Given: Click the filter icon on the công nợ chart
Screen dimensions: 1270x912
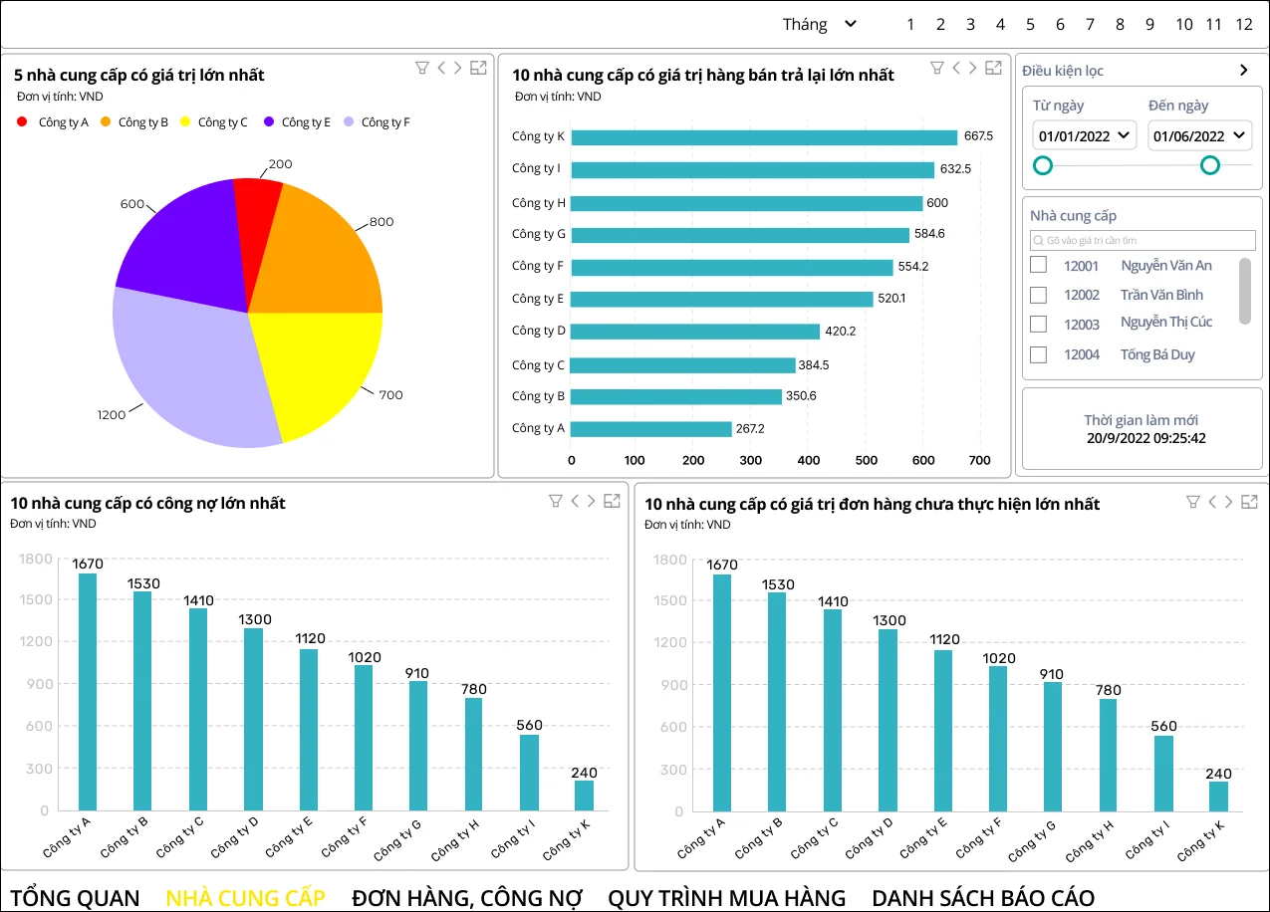Looking at the screenshot, I should [x=555, y=501].
